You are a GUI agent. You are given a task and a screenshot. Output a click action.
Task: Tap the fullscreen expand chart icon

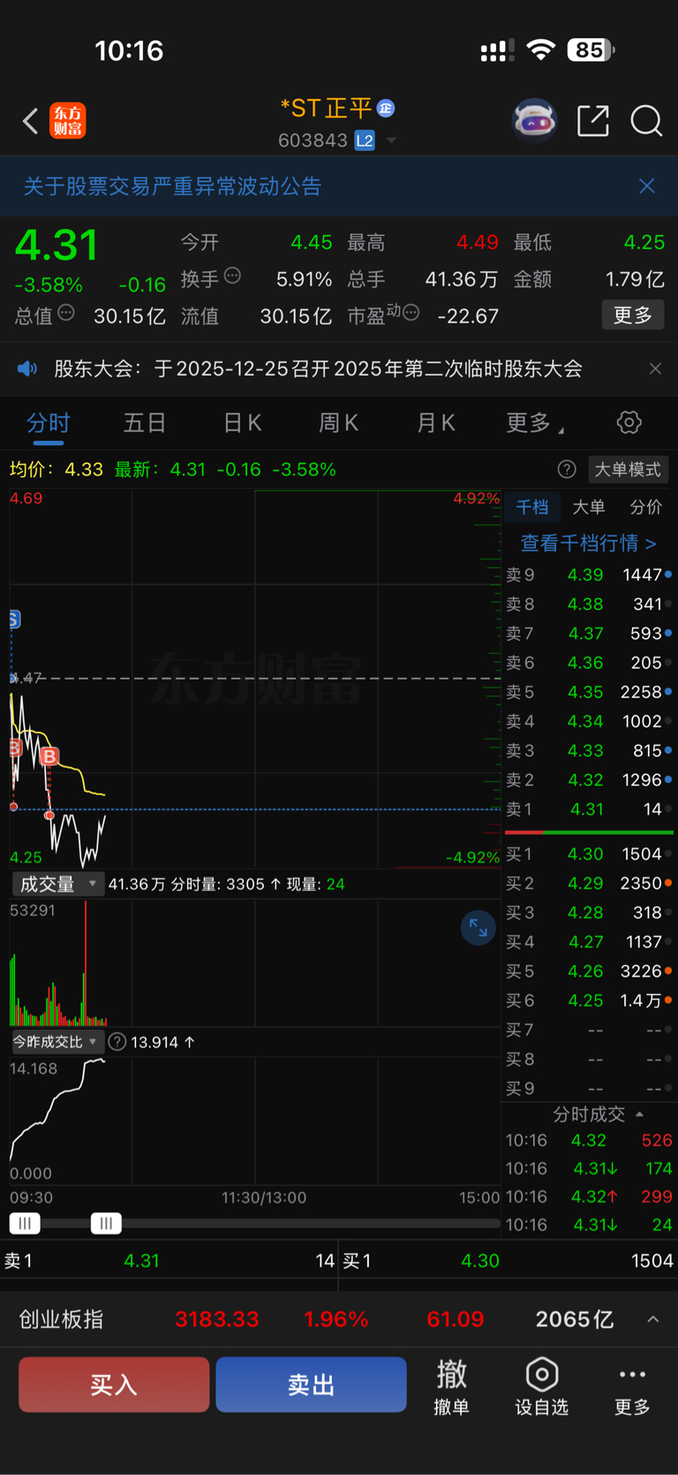pos(478,928)
